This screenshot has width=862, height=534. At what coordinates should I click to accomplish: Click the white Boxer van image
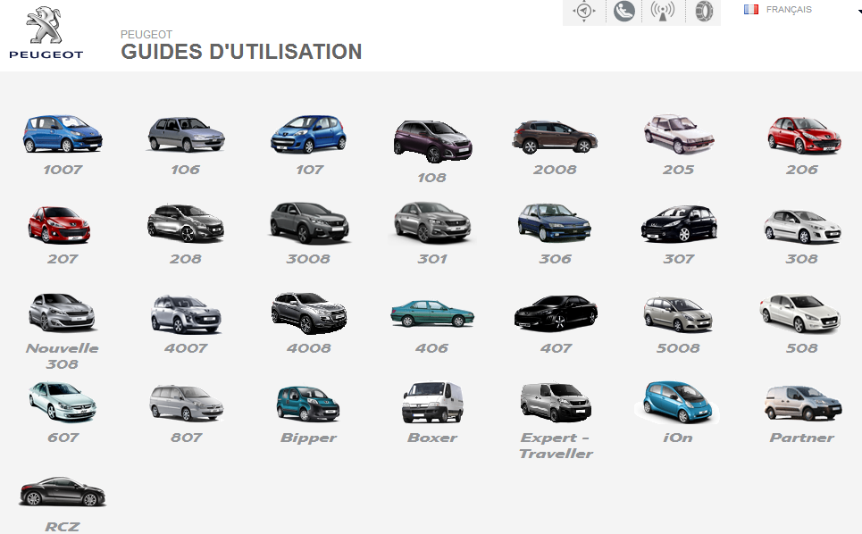pos(431,402)
